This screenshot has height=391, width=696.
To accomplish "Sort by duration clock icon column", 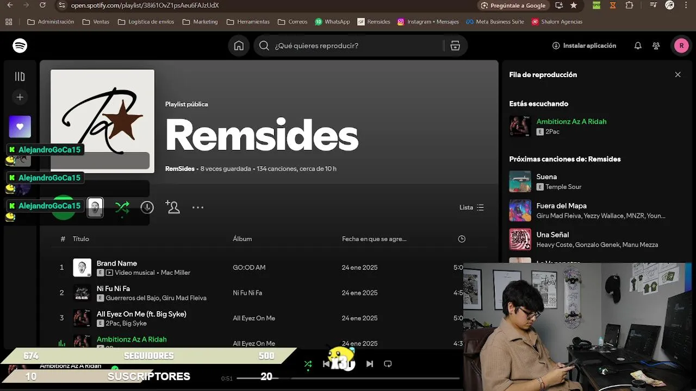I will (462, 239).
